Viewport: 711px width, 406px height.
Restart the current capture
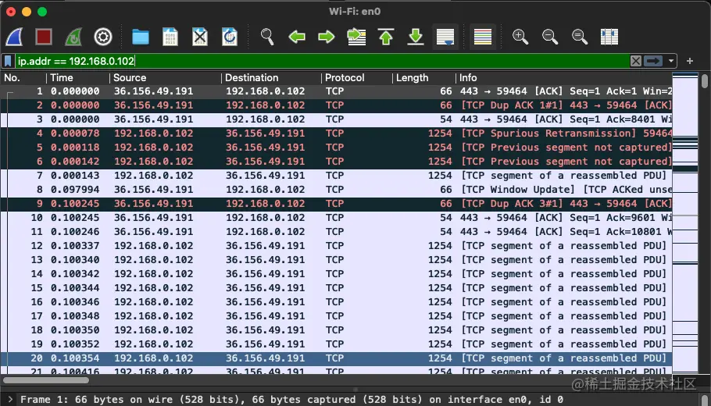(x=73, y=37)
